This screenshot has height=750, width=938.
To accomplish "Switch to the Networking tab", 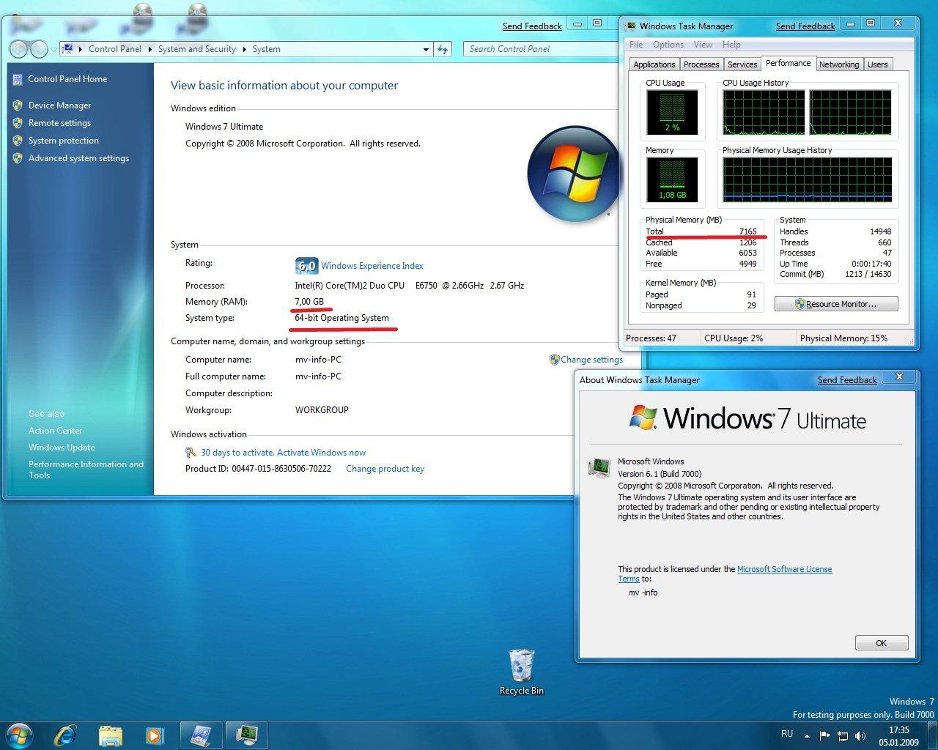I will point(839,64).
